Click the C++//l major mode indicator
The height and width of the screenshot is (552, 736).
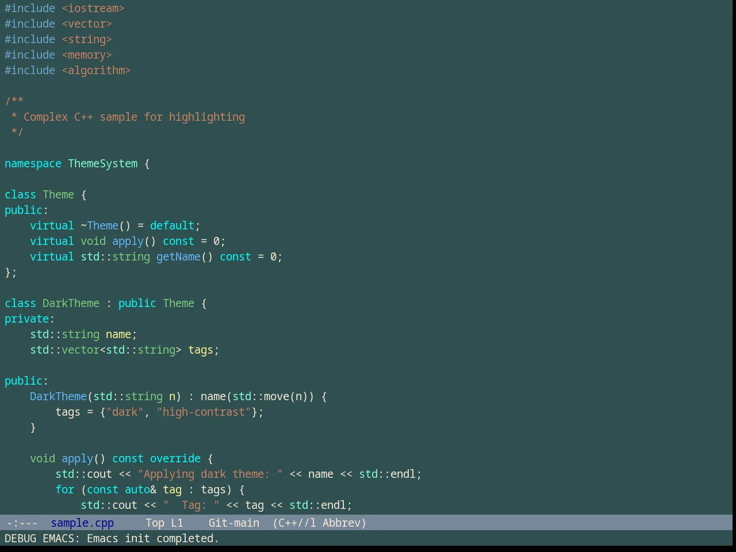pos(297,523)
